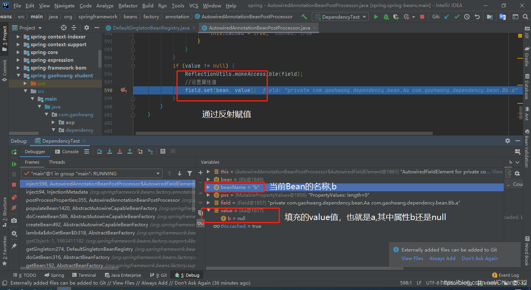
Task: Open Evaluate Expression calculator icon
Action: coord(163,151)
